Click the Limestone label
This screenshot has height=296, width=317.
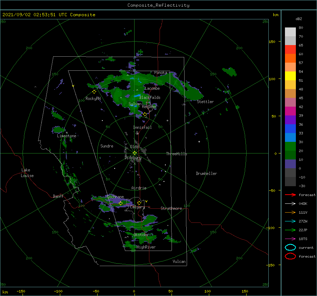point(67,136)
